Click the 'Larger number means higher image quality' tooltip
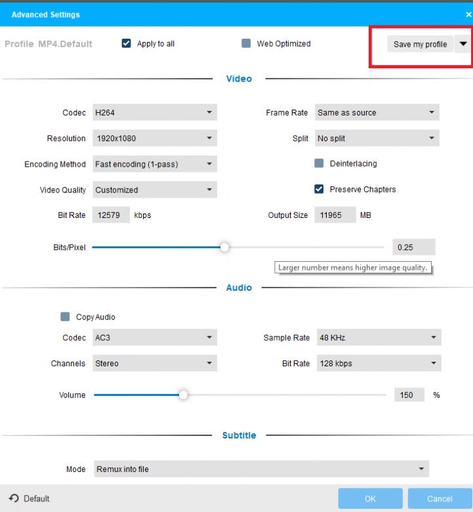 [x=353, y=267]
